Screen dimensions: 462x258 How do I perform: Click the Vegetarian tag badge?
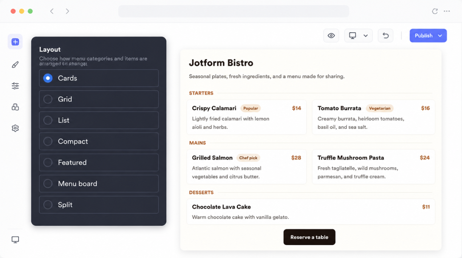coord(380,108)
